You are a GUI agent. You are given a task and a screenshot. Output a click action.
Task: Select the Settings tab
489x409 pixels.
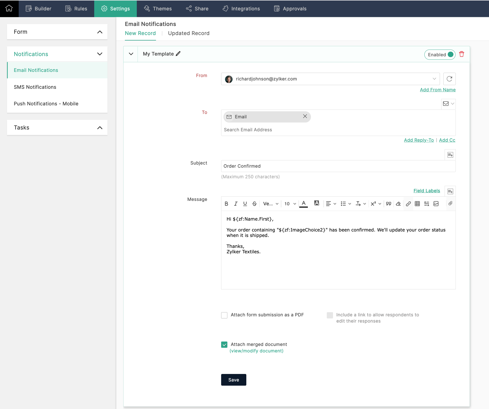(116, 9)
